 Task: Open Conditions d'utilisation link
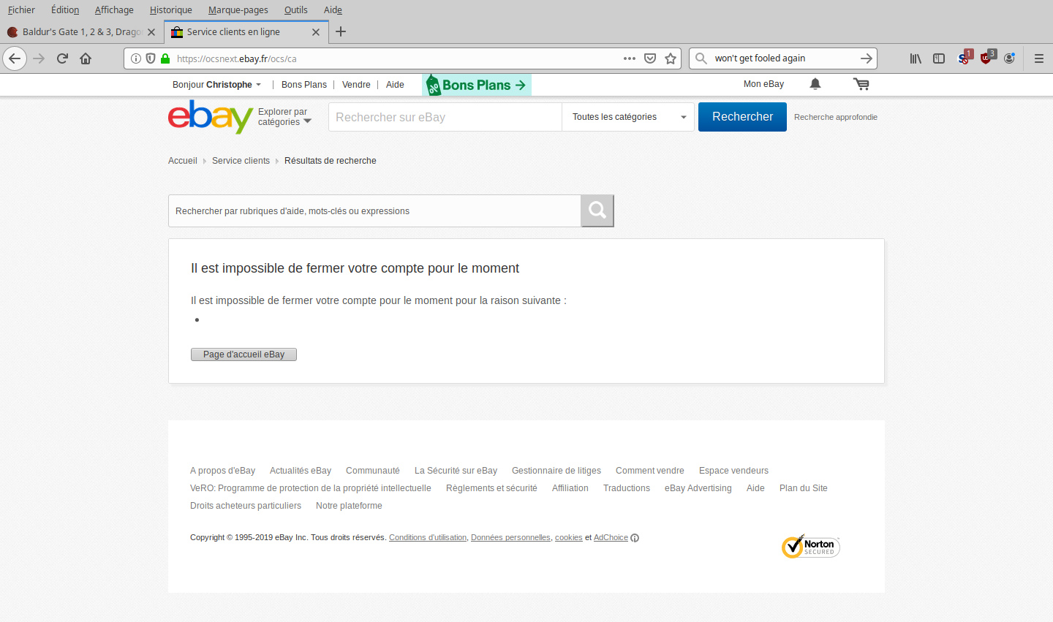(x=428, y=538)
